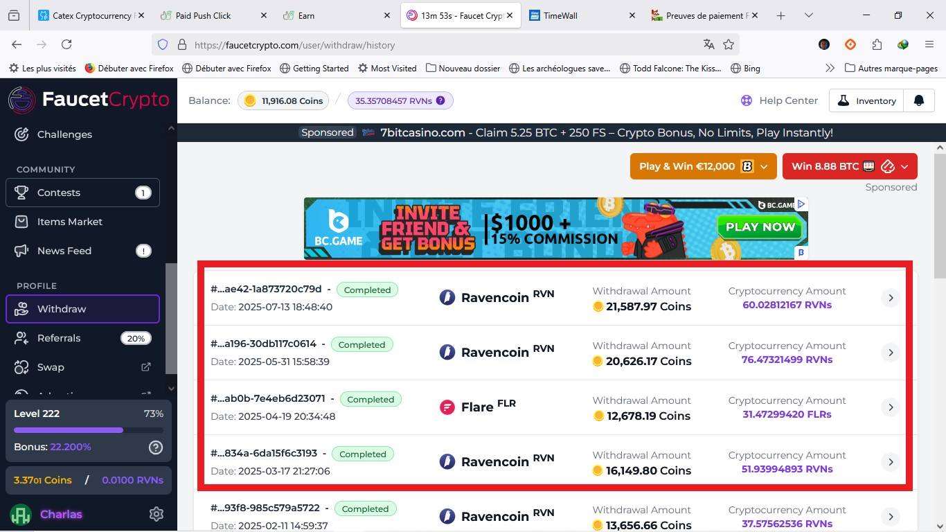The image size is (946, 532).
Task: Click transaction ID #...834a-6da15f6c3193
Action: pos(264,453)
